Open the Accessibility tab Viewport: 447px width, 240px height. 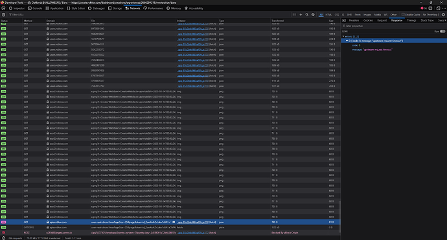click(x=194, y=8)
